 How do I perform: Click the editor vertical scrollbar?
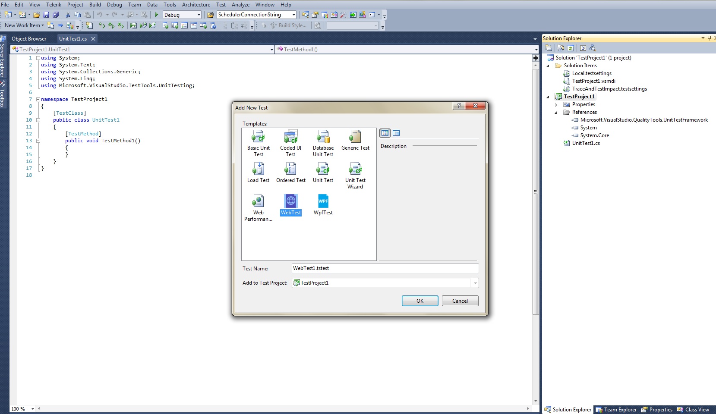point(536,192)
